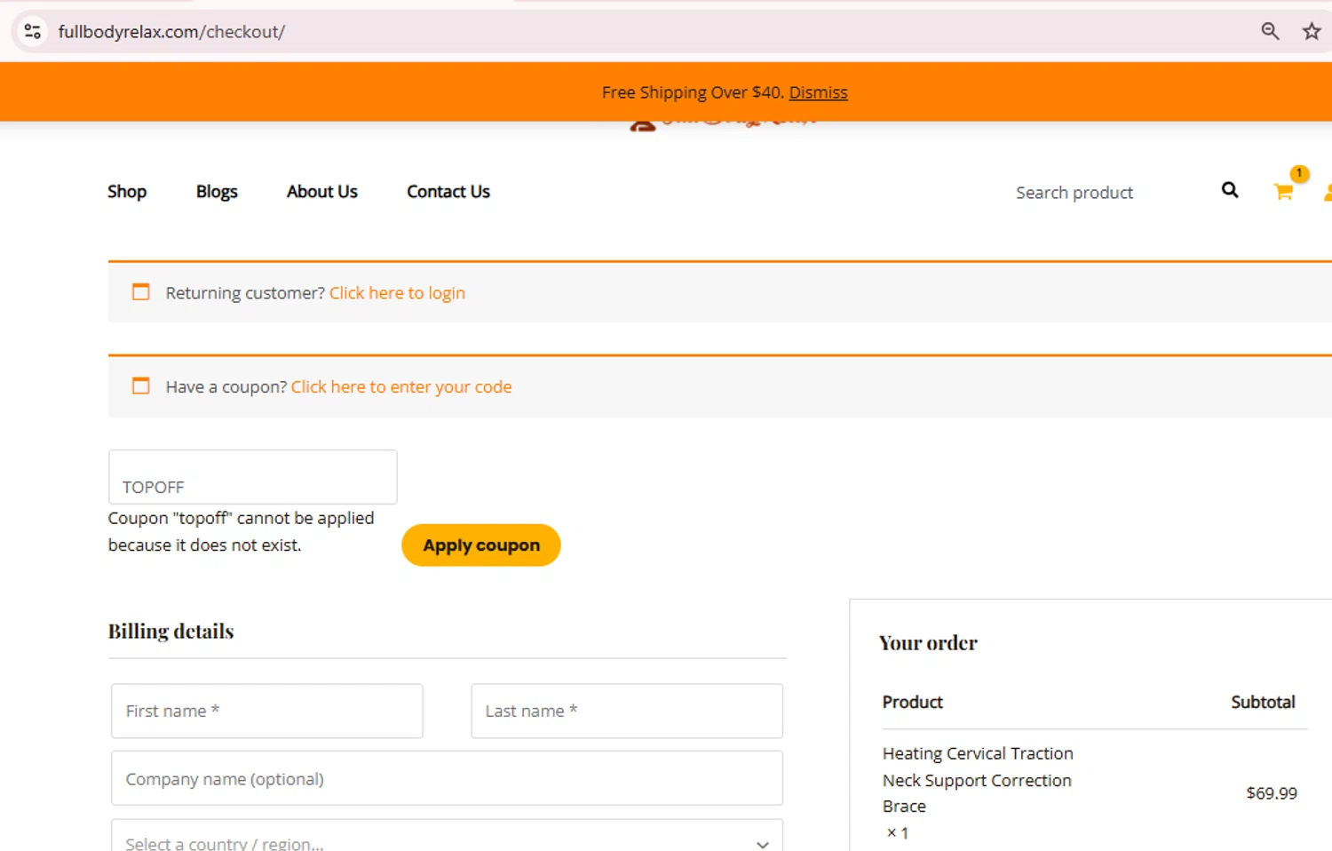The width and height of the screenshot is (1332, 851).
Task: Click the Company name optional field
Action: [447, 778]
